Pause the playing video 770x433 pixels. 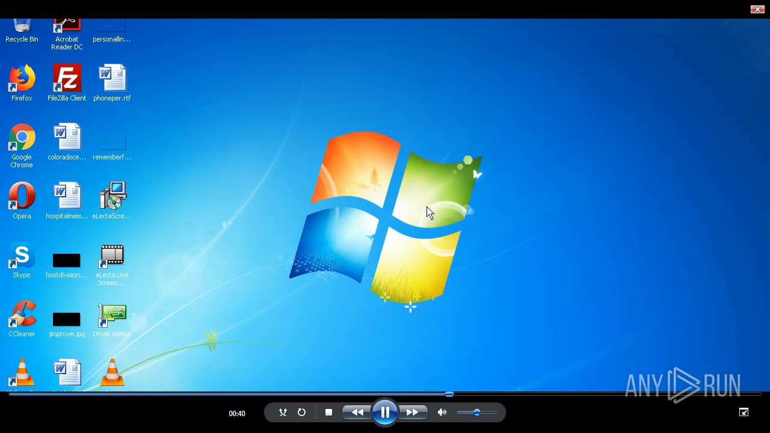(385, 413)
